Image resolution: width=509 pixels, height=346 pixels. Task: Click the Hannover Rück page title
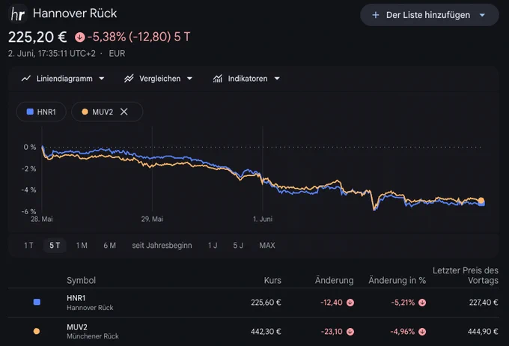pos(75,13)
